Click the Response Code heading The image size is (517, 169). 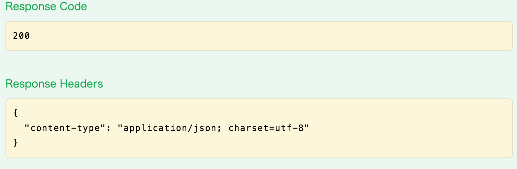[x=46, y=6]
